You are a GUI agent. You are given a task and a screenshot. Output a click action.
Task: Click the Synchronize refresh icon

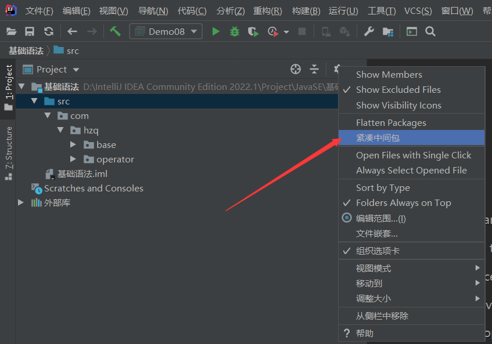tap(49, 32)
